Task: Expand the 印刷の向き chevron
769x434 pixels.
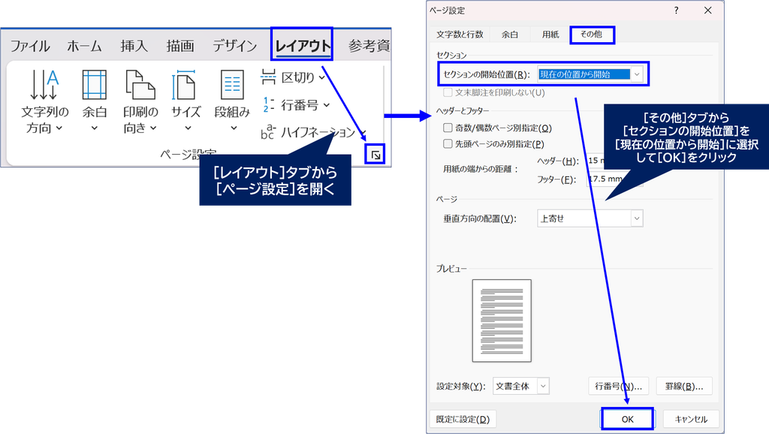Action: coord(153,128)
